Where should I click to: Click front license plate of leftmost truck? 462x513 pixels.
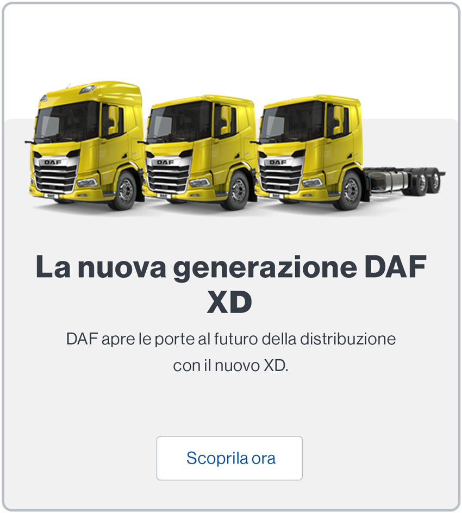51,195
